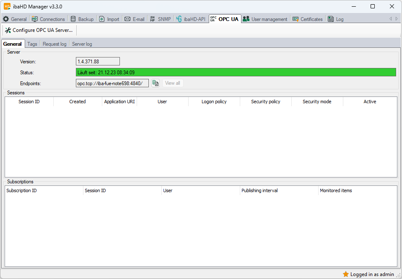Open the Server log sub-tab
This screenshot has height=279, width=402.
[82, 44]
